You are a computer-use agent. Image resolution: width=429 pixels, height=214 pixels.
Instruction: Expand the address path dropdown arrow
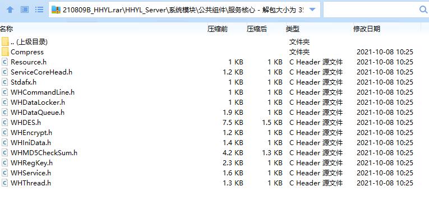pos(312,10)
